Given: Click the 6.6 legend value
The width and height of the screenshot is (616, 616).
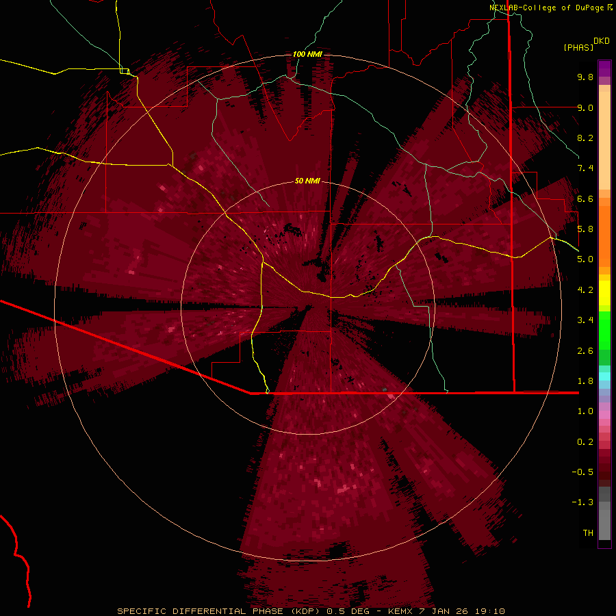Looking at the screenshot, I should click(585, 198).
